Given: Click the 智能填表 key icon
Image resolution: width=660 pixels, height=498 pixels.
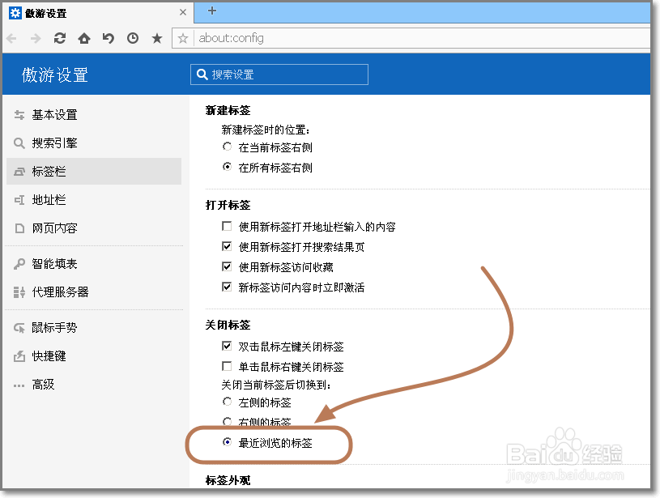Looking at the screenshot, I should click(19, 264).
